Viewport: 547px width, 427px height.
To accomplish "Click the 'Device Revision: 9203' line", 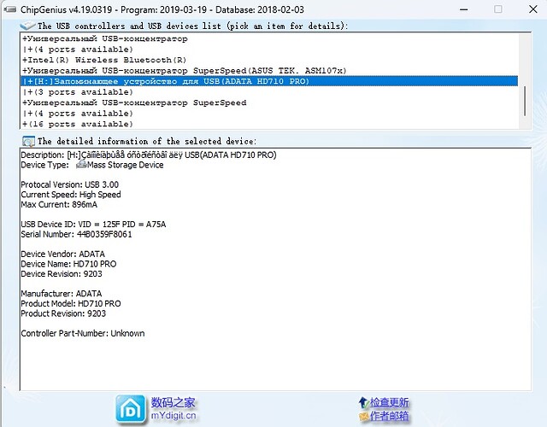I will tap(62, 274).
